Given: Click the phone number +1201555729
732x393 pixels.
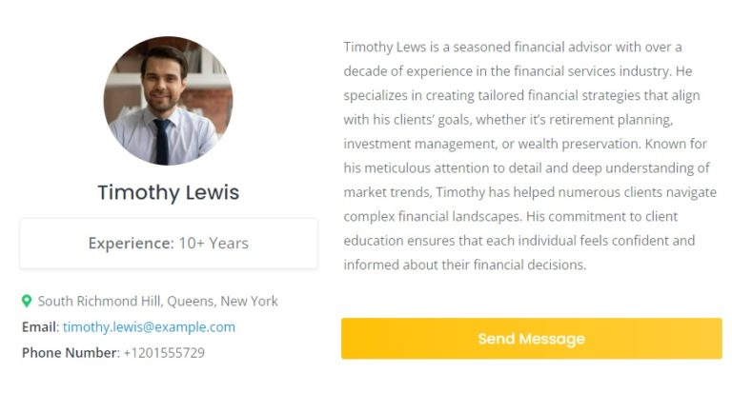Looking at the screenshot, I should click(164, 353).
